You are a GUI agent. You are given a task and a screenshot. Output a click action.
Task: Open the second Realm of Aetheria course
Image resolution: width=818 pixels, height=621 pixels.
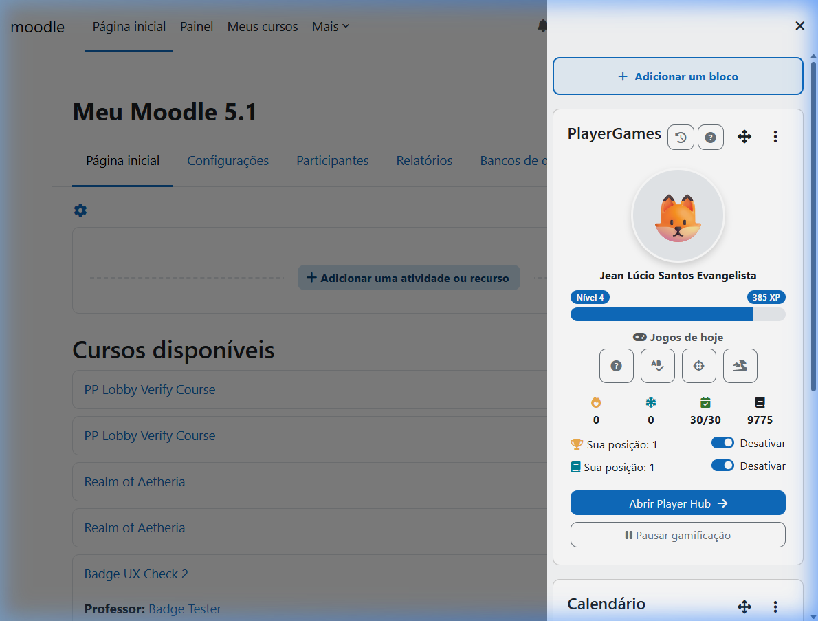(x=135, y=527)
